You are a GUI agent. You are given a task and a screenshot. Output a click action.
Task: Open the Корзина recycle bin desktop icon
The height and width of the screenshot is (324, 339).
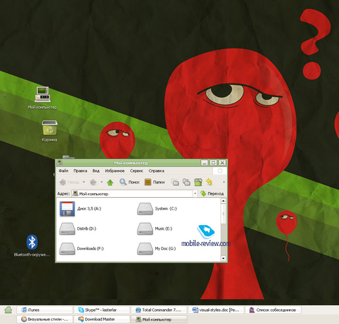tap(49, 131)
